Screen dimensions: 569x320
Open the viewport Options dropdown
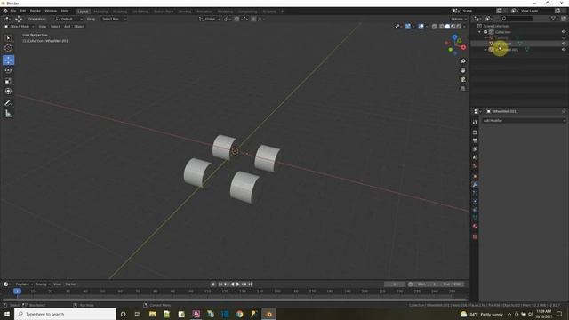(x=459, y=19)
